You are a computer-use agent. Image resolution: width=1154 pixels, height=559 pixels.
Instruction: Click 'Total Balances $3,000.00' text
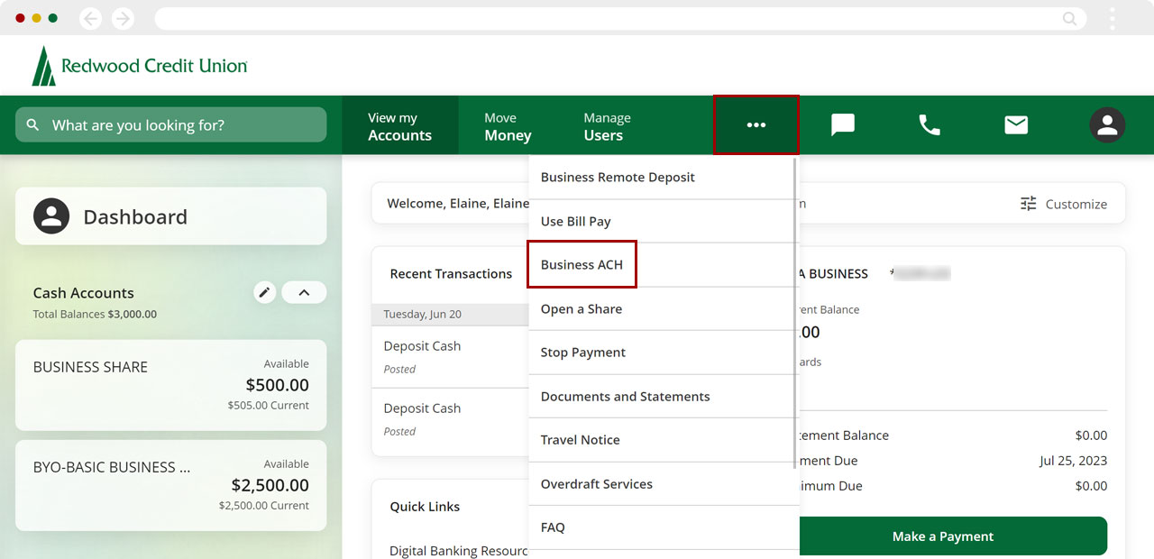(95, 315)
